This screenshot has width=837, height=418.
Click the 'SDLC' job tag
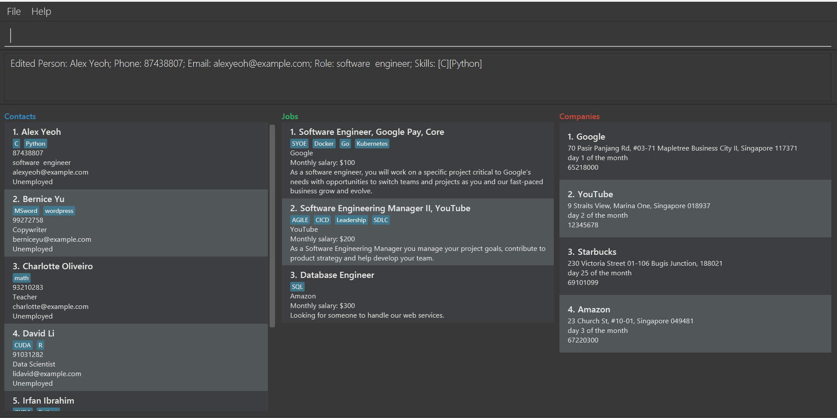pos(381,220)
